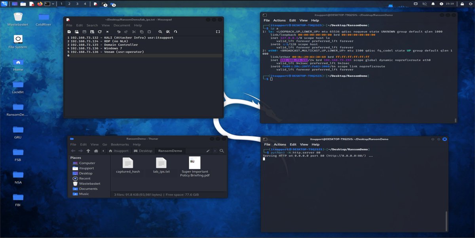
Task: Open the Search menu in Mousepad
Action: (92, 25)
